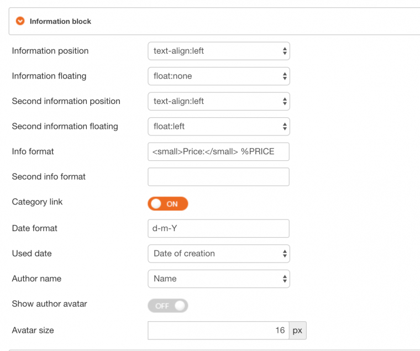Click the "Info format" label text
Image resolution: width=420 pixels, height=351 pixels.
tap(33, 151)
